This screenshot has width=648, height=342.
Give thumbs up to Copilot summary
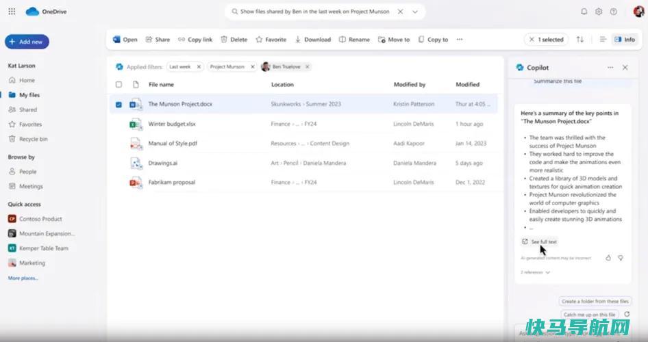608,258
